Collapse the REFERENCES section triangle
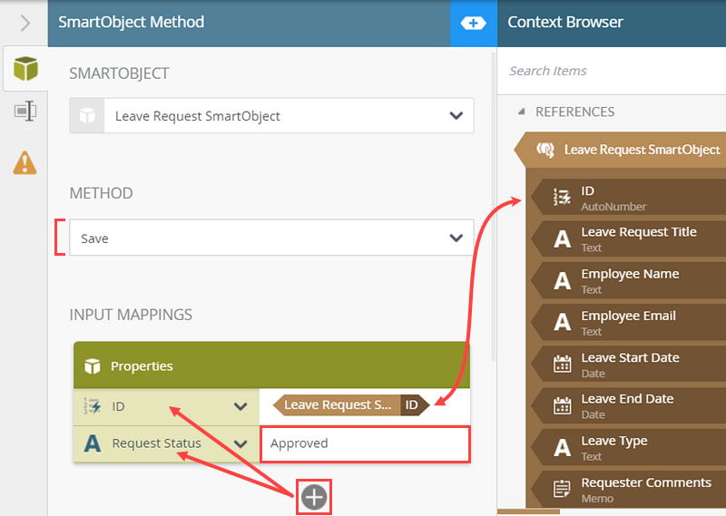This screenshot has width=726, height=516. [521, 112]
